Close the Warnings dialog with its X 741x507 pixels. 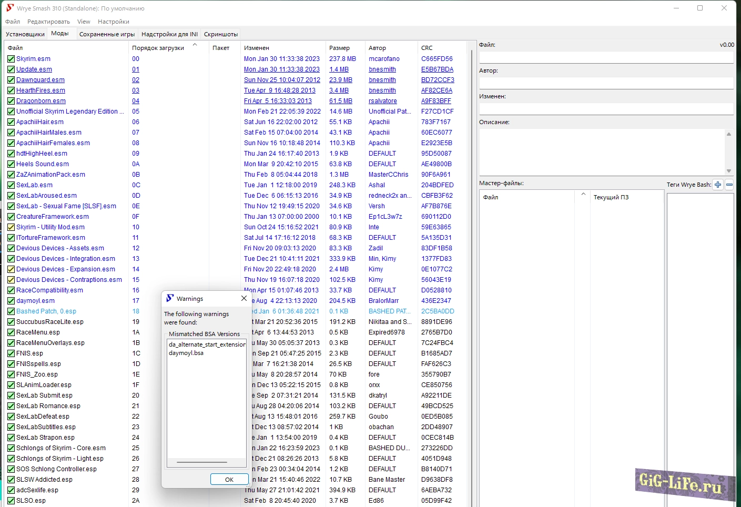[x=244, y=298]
